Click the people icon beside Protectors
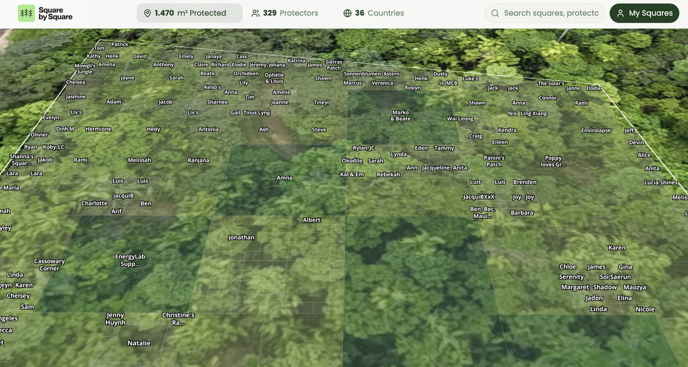 pos(256,13)
